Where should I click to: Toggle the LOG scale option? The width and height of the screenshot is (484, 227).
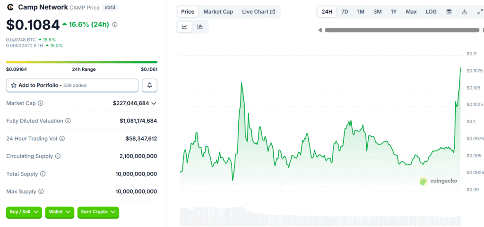(431, 12)
